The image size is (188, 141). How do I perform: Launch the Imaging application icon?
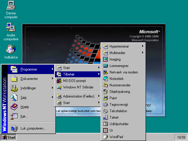click(x=105, y=59)
